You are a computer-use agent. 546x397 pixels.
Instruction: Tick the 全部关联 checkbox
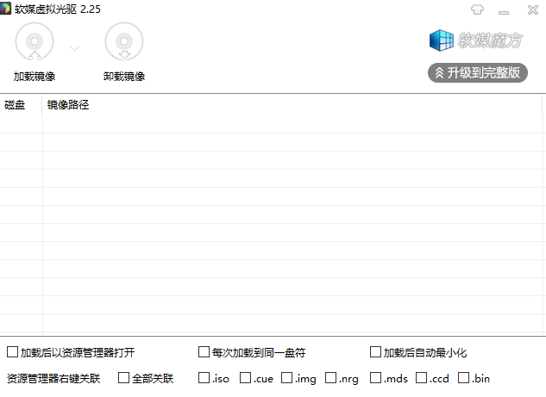click(123, 378)
